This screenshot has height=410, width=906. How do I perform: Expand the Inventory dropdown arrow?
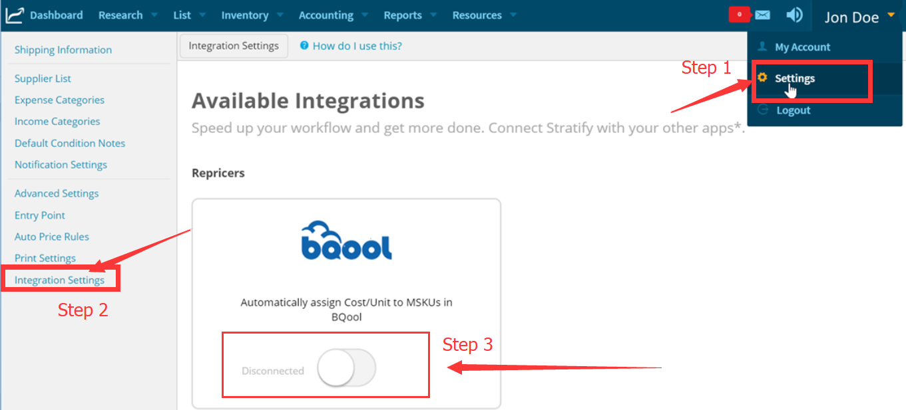click(x=280, y=15)
